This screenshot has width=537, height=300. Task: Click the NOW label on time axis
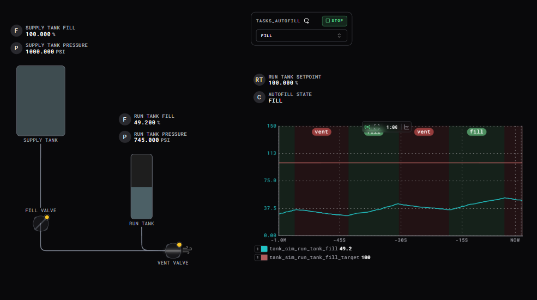[x=515, y=240]
